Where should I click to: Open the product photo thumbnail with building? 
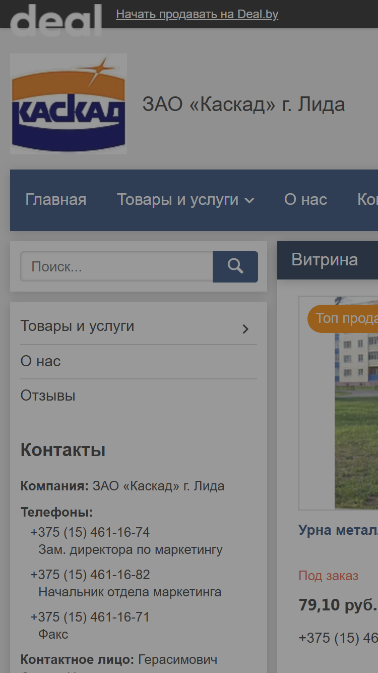[x=339, y=403]
